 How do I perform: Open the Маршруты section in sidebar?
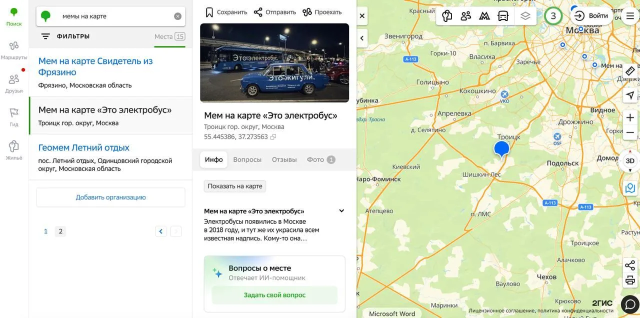pos(14,50)
